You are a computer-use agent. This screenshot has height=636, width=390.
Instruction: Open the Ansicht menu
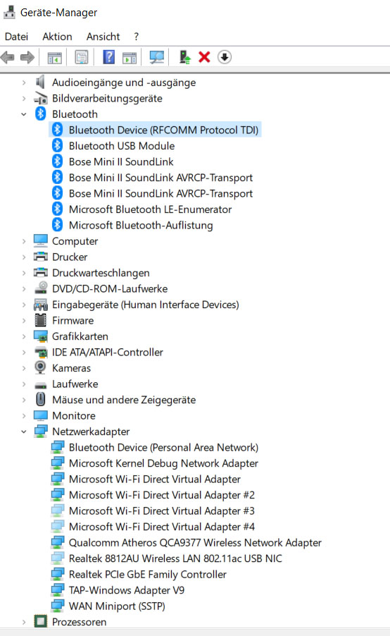[103, 37]
